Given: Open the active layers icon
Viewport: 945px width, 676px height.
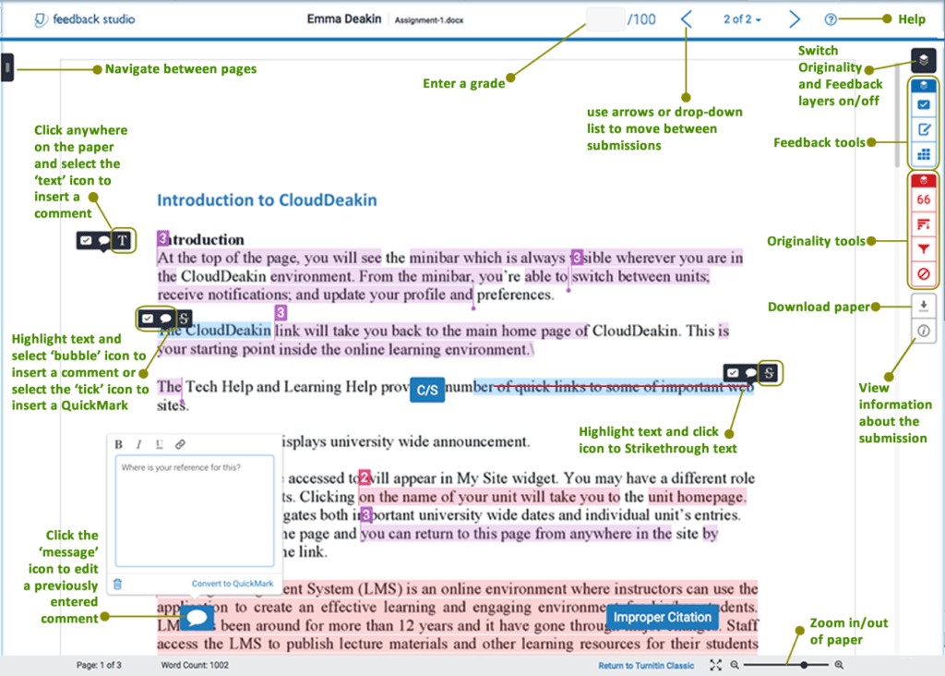Looking at the screenshot, I should (x=923, y=60).
